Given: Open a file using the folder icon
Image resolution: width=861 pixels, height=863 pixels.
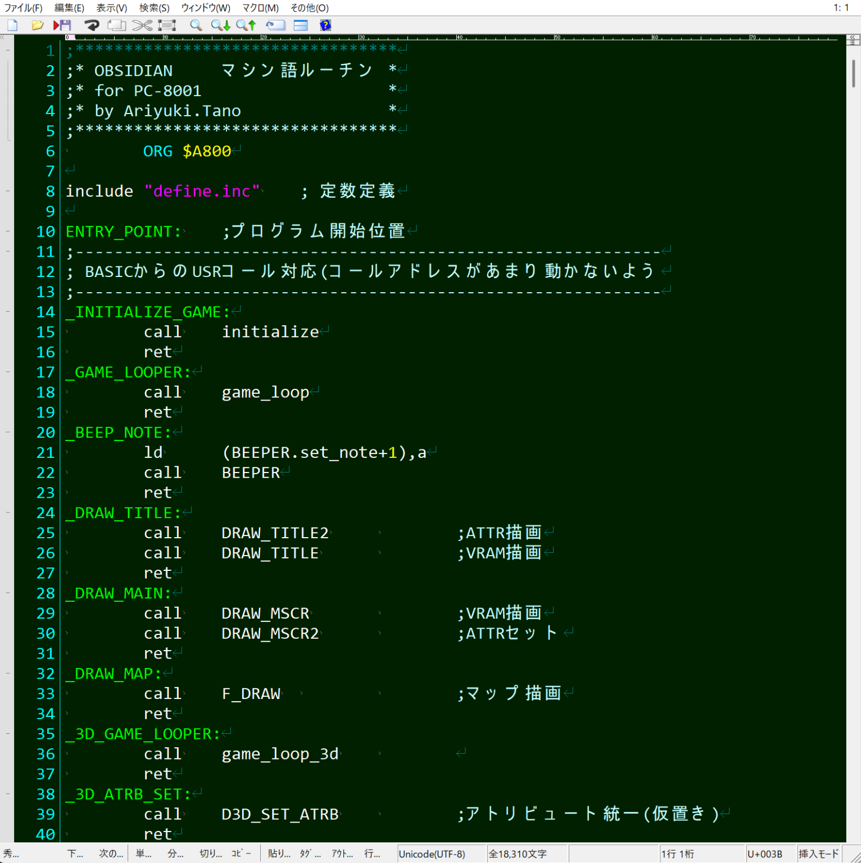Looking at the screenshot, I should [37, 25].
